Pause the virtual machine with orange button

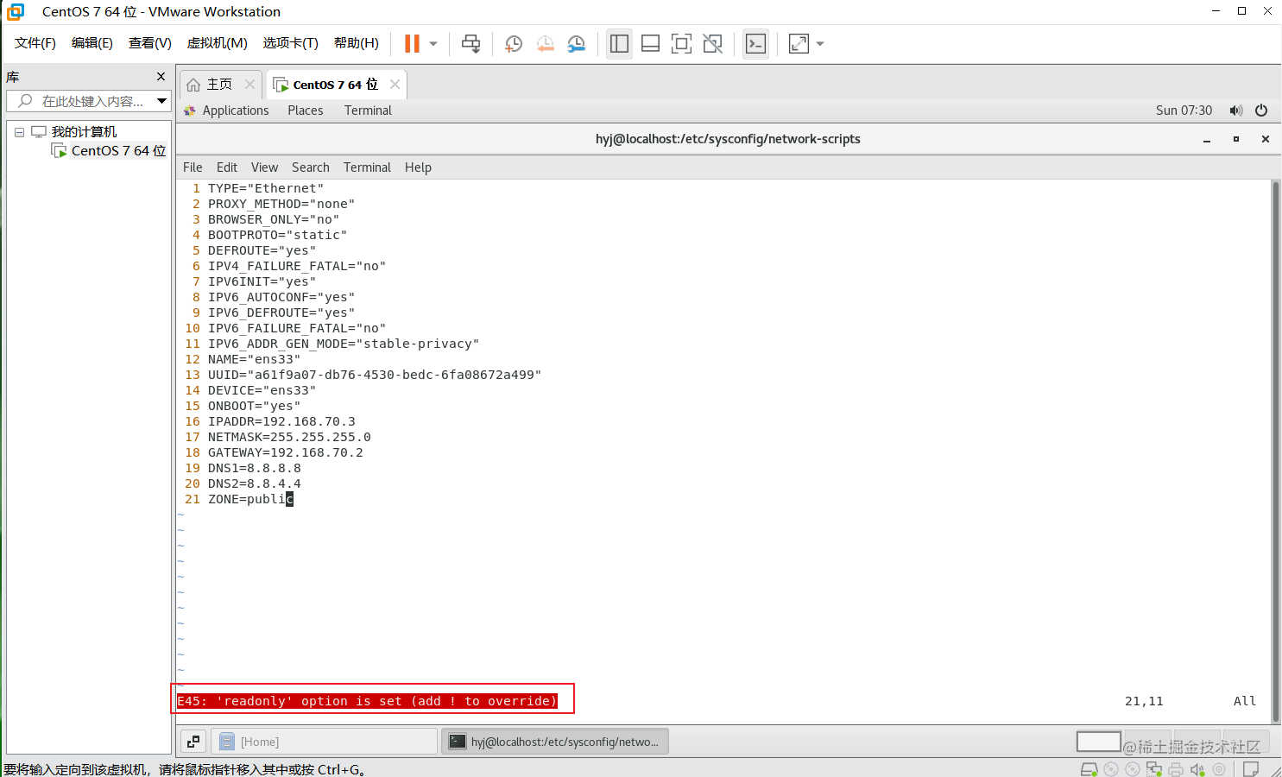(412, 43)
